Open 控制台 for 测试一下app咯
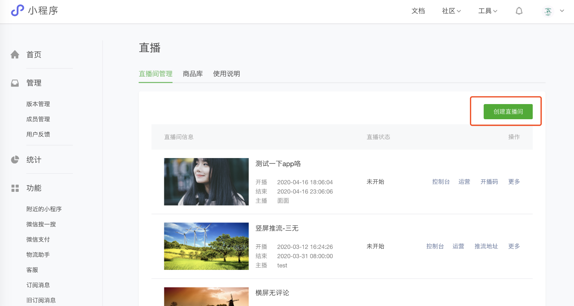 [x=441, y=182]
